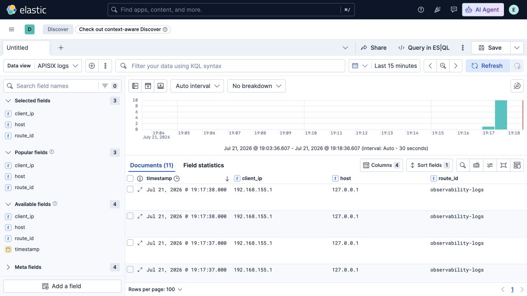
Task: Open the tabs list chevron
Action: [345, 48]
